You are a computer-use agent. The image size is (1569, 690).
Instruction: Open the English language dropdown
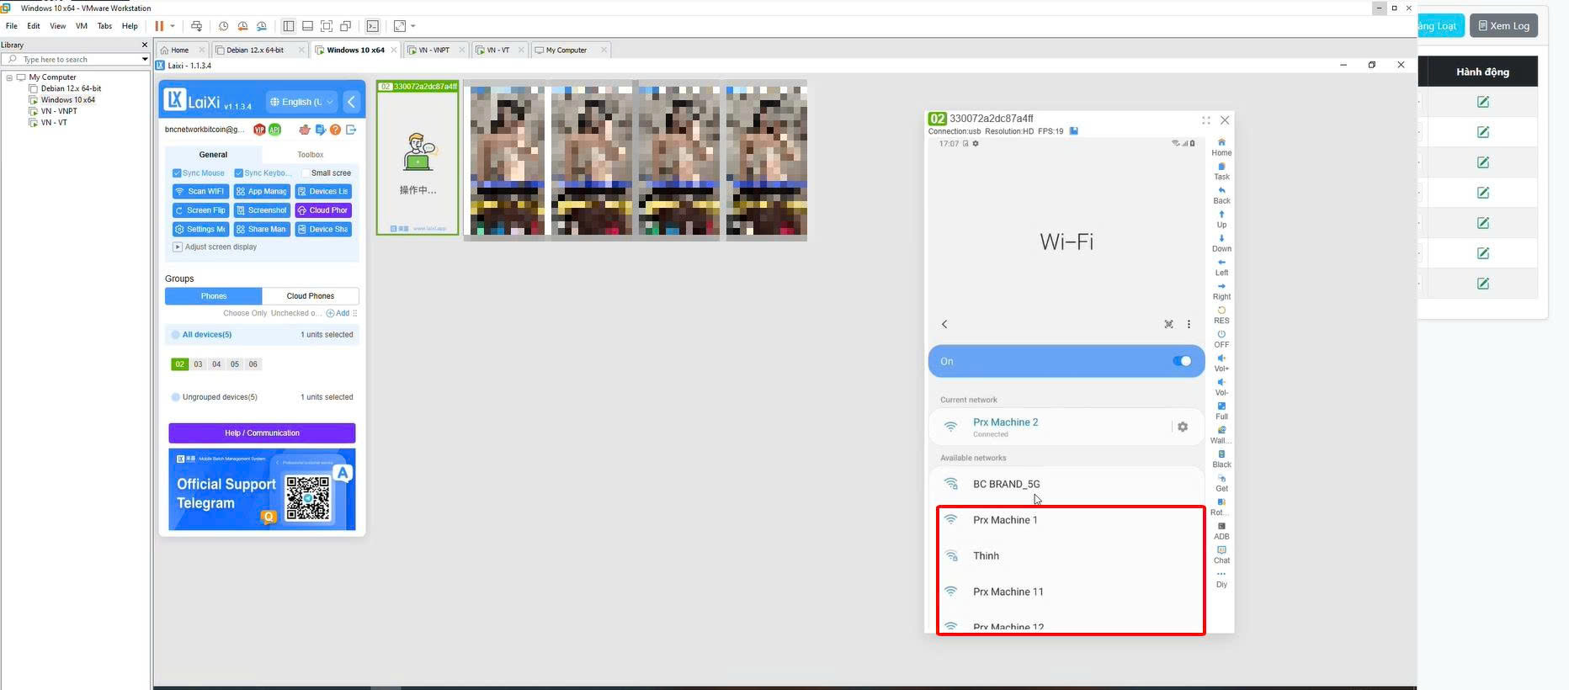point(301,102)
